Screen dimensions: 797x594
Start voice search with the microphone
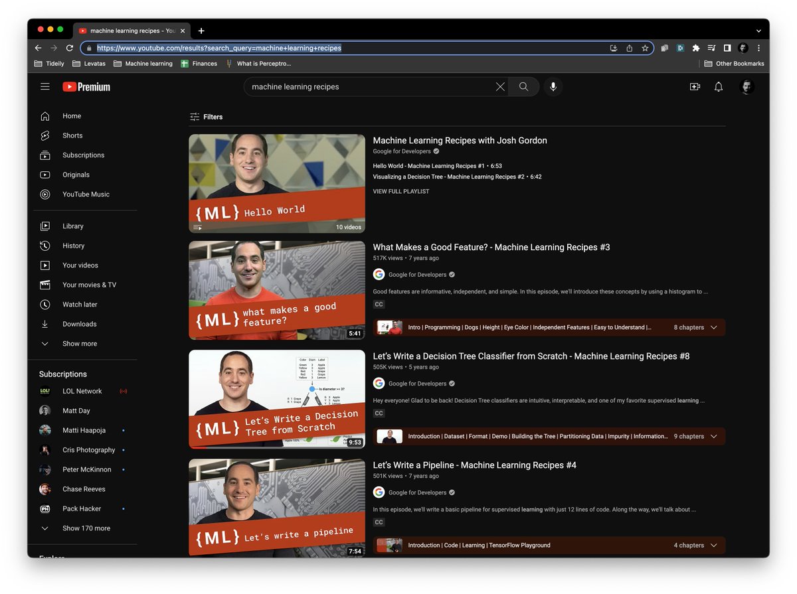click(553, 87)
